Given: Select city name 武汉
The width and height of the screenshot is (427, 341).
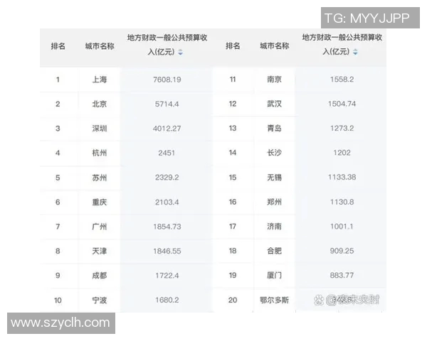Looking at the screenshot, I should 274,104.
